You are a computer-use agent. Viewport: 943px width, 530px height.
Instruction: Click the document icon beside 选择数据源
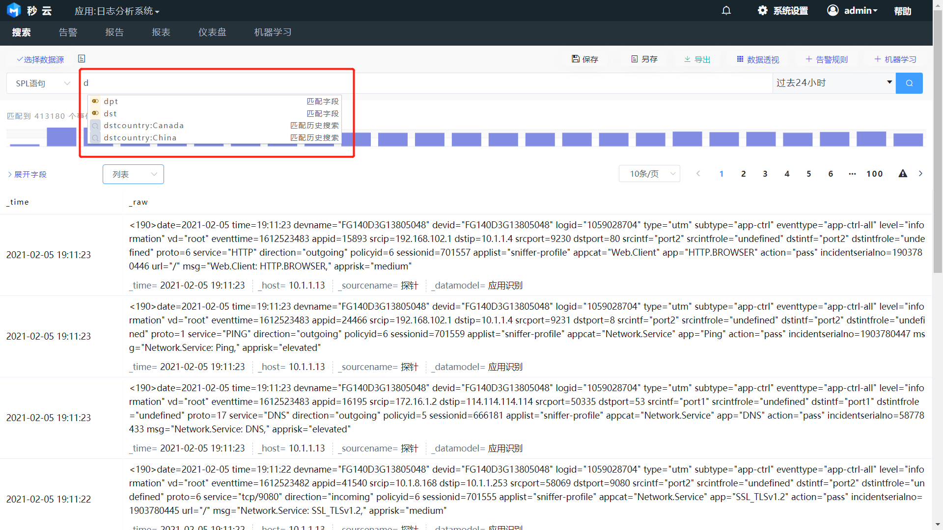click(82, 59)
